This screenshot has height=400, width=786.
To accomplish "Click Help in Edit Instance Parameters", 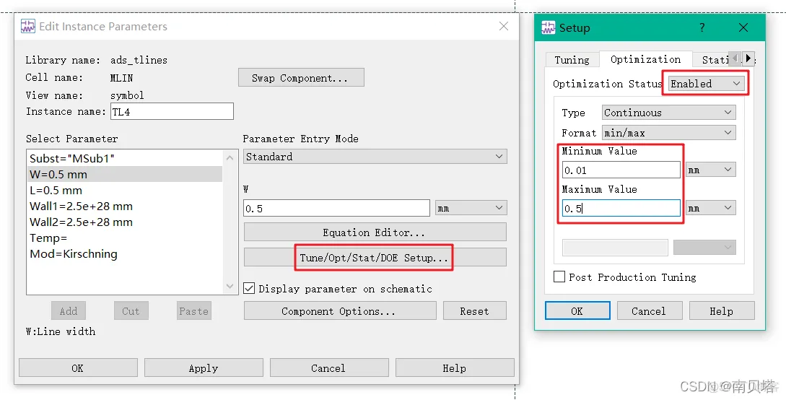I will [x=455, y=368].
